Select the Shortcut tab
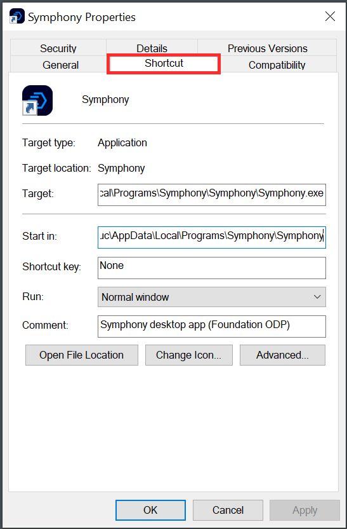 click(164, 64)
